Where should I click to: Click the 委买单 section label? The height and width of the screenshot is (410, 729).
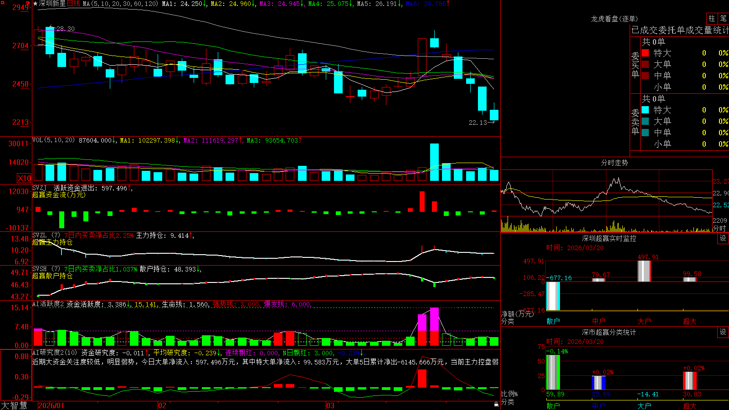tap(635, 65)
